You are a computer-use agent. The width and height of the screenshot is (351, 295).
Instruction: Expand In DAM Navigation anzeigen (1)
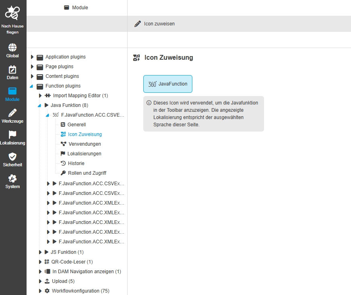[40, 272]
